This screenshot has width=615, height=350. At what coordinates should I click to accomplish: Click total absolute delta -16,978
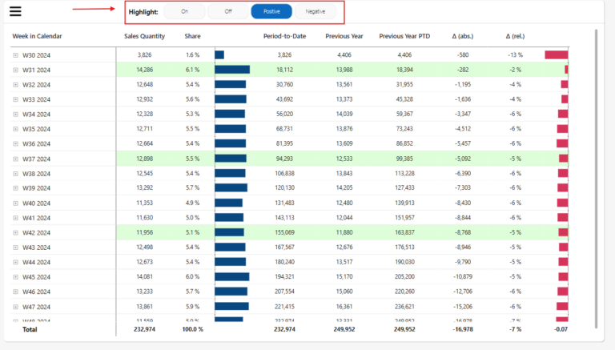(x=463, y=329)
